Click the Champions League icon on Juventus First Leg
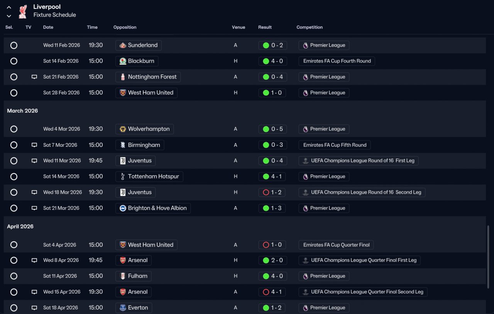 306,161
